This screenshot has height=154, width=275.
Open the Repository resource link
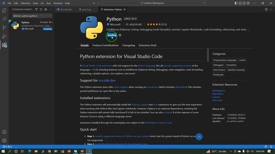click(x=218, y=94)
